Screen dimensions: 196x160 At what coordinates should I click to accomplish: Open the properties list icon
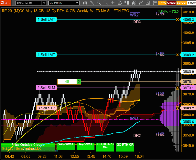pyautogui.click(x=155, y=2)
